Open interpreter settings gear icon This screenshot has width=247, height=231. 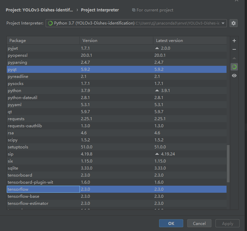pos(234,23)
